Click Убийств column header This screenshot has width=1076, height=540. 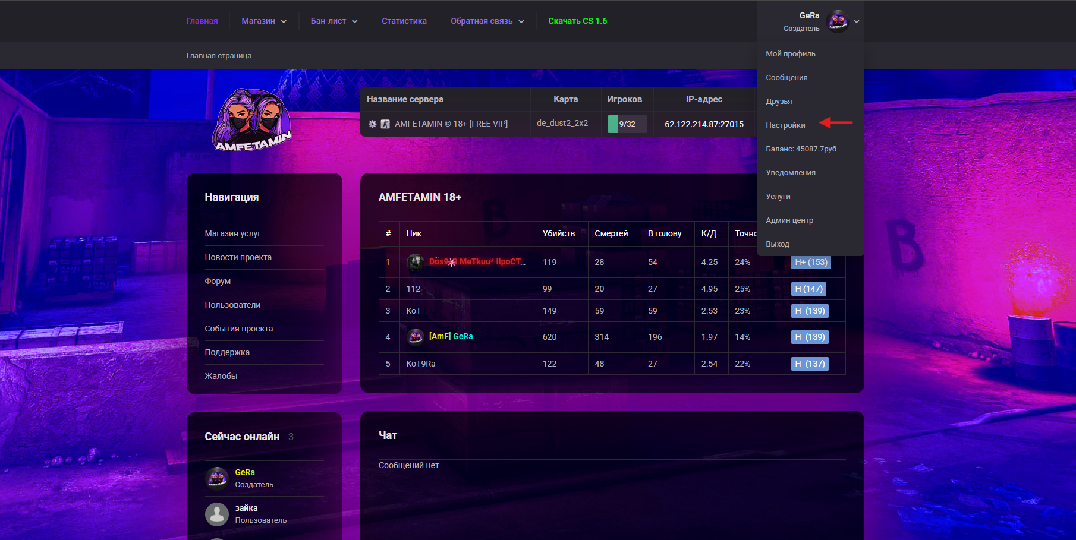[559, 234]
